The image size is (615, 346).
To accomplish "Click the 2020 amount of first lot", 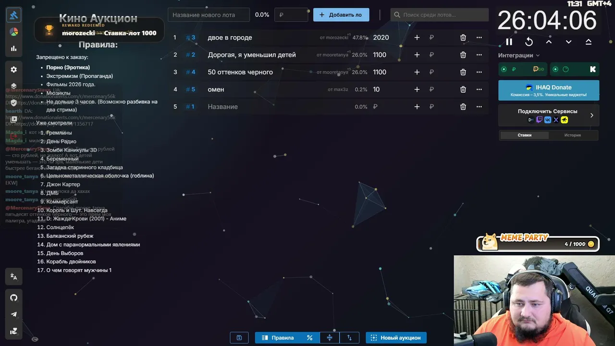I will (381, 37).
